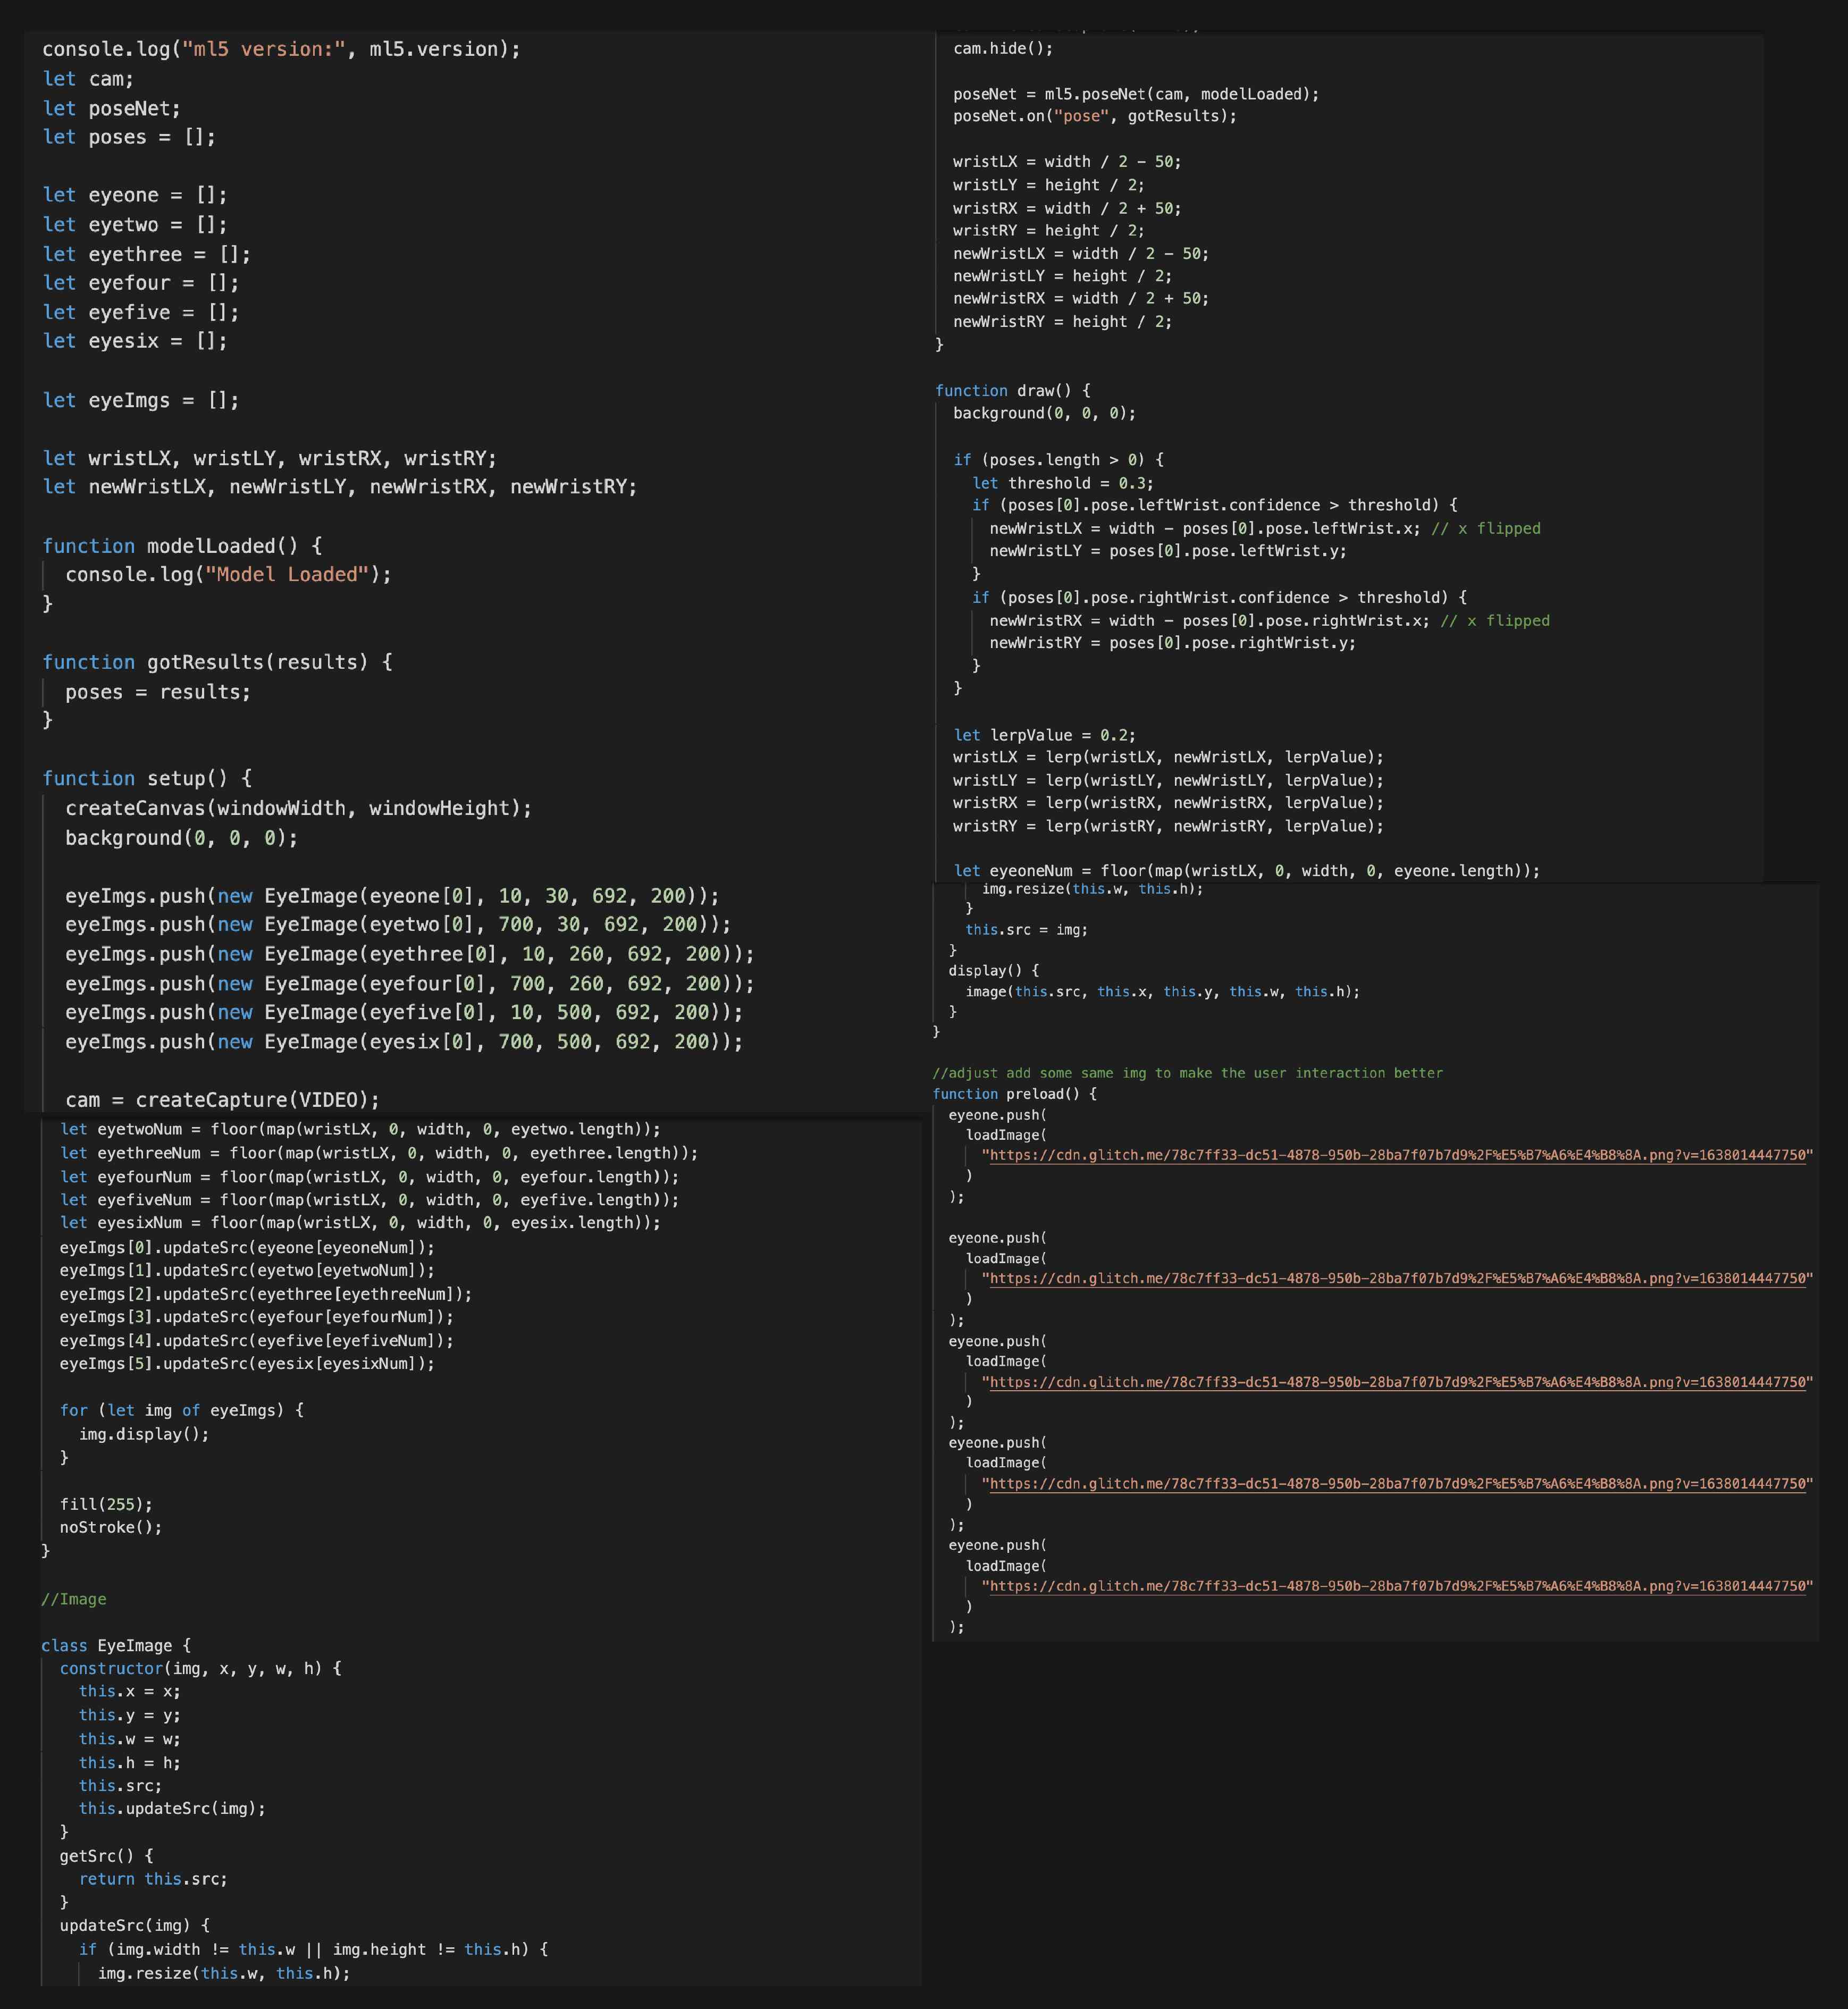Screen dimensions: 1848x2009
Task: Click the "return this.src;" line
Action: coord(153,1879)
